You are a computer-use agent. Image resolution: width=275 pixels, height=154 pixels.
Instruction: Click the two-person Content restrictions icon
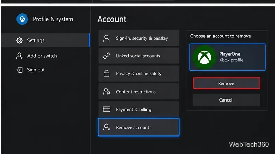point(107,92)
